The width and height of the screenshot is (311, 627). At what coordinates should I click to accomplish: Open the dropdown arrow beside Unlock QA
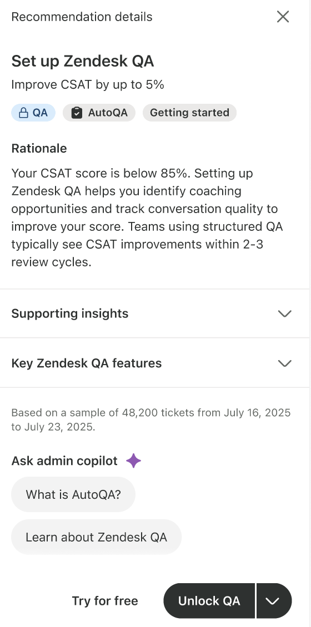point(274,600)
